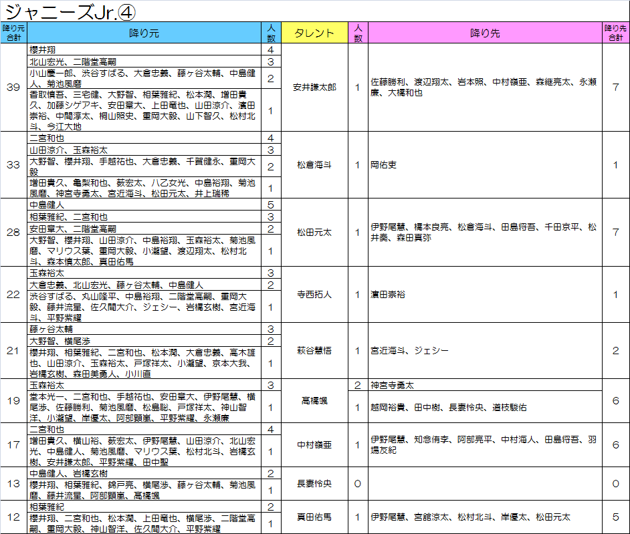The image size is (630, 534).
Task: Select the cell starting with 越岡裕貴、田中樹
Action: coord(485,407)
